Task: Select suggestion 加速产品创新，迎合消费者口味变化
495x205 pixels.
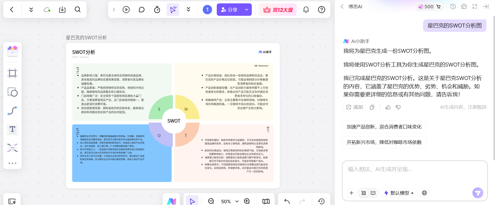Action: [384, 127]
